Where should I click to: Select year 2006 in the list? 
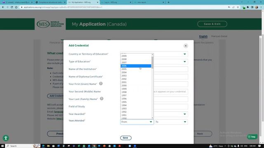click(x=136, y=66)
